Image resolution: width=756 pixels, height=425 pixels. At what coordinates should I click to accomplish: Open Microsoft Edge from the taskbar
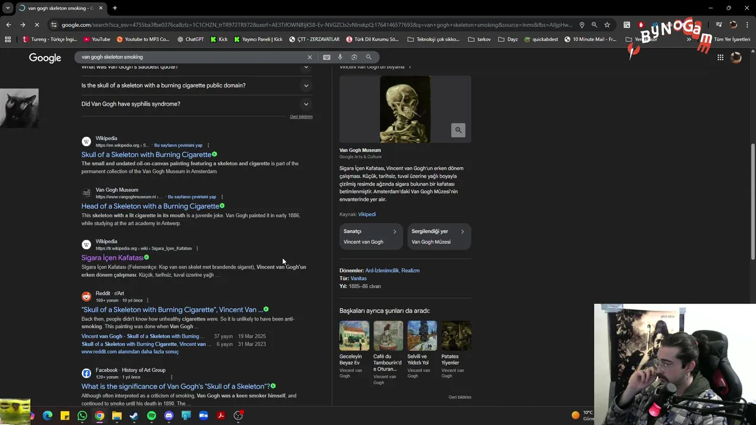coord(48,416)
